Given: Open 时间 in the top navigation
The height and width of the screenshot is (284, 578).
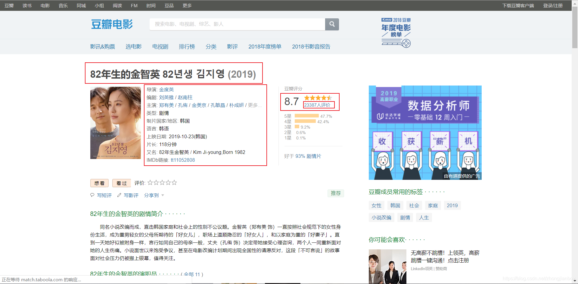Looking at the screenshot, I should (151, 5).
